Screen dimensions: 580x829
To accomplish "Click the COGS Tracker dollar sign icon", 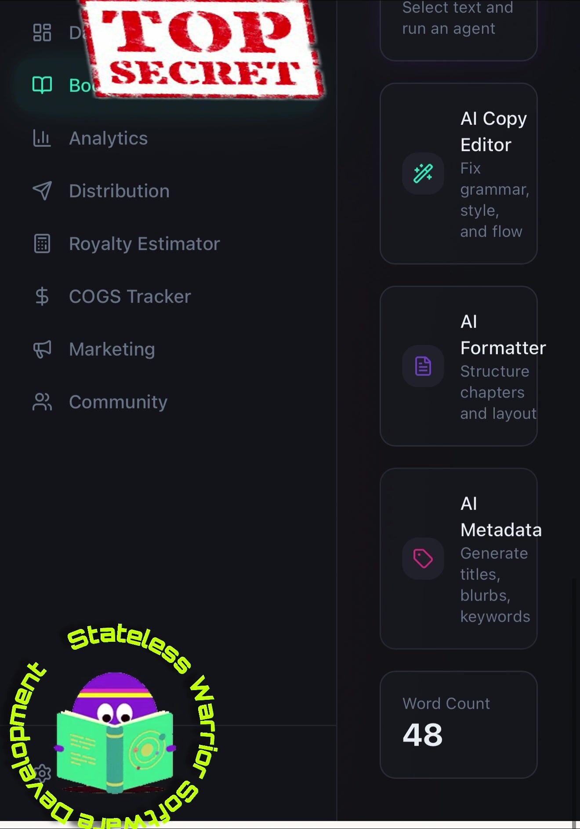I will (x=42, y=296).
